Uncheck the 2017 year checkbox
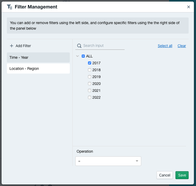The image size is (196, 186). (x=90, y=63)
